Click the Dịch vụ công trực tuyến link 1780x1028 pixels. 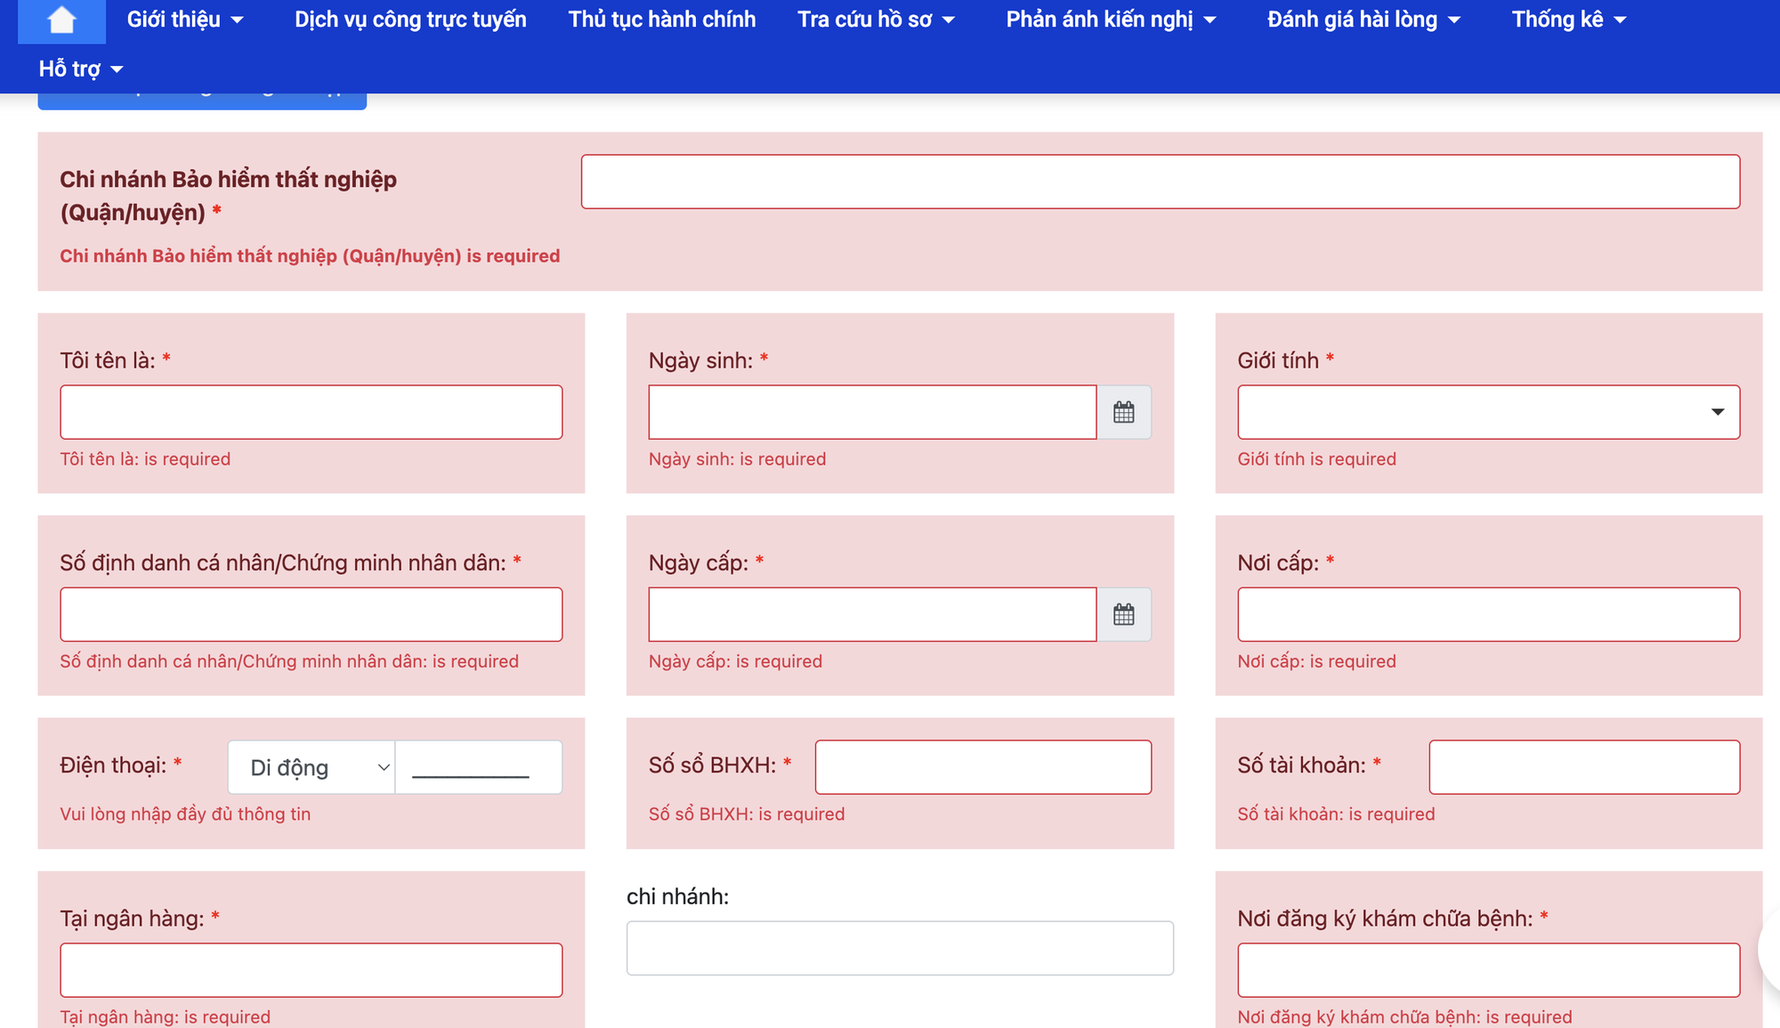409,19
